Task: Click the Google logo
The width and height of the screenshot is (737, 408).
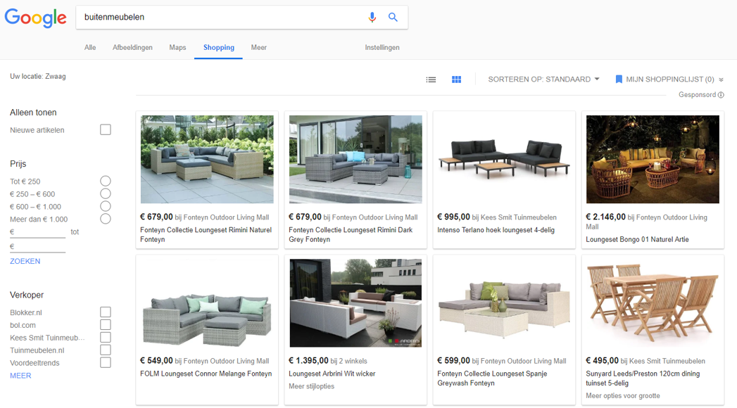Action: click(35, 18)
